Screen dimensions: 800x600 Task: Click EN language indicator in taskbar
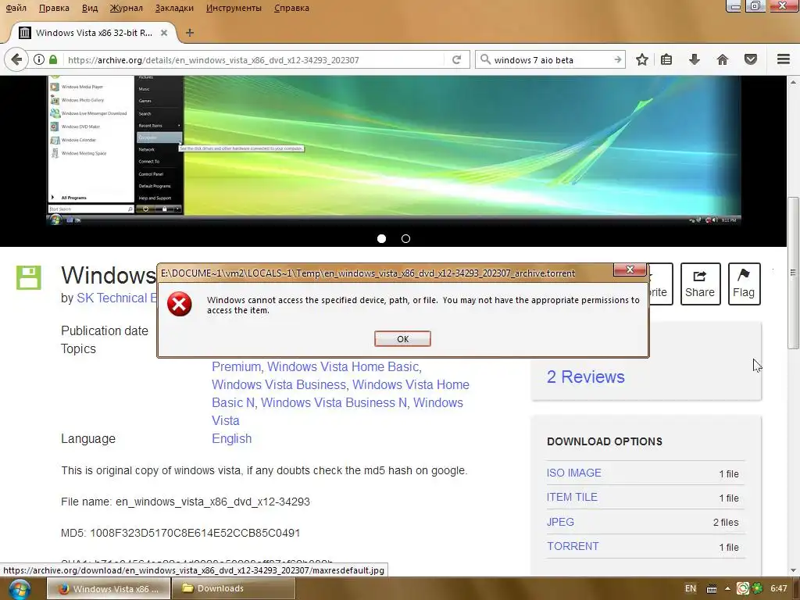(x=691, y=589)
